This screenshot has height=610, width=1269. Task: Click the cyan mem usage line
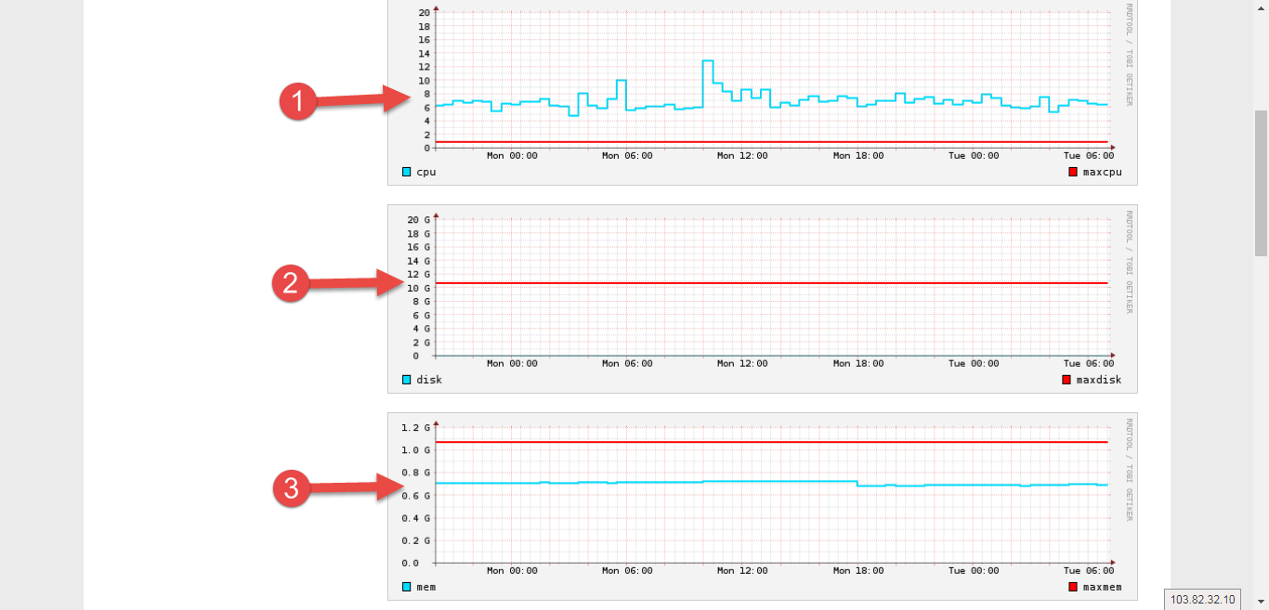[771, 481]
